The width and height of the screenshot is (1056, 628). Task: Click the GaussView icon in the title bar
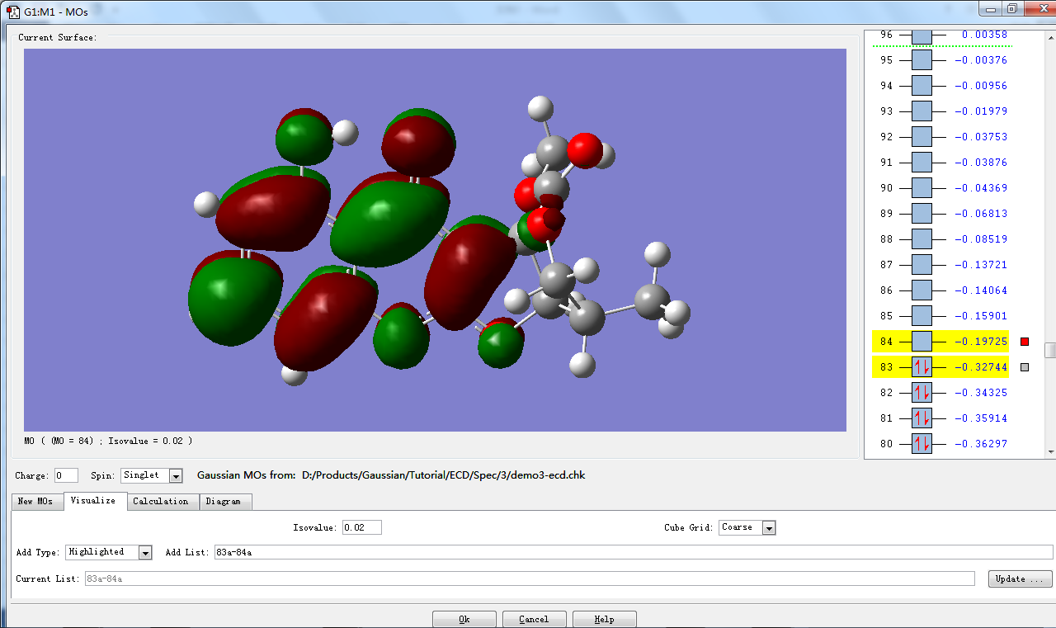tap(13, 10)
